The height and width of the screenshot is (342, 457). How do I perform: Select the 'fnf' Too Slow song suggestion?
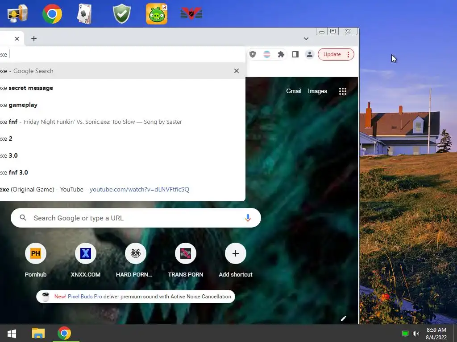click(x=122, y=122)
